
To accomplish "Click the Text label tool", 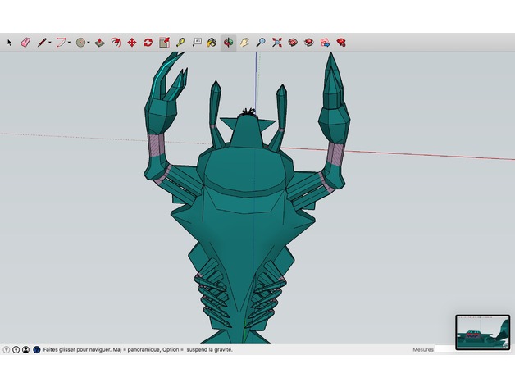I will click(x=197, y=42).
